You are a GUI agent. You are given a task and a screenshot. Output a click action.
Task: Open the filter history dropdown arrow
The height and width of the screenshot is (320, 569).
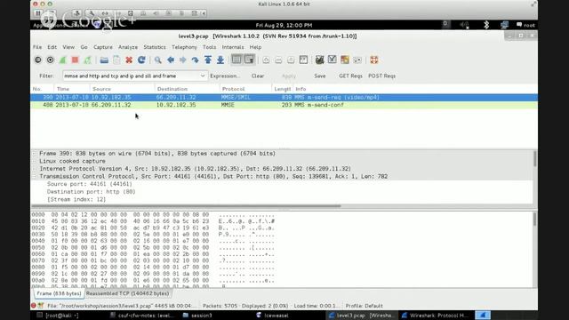(203, 76)
